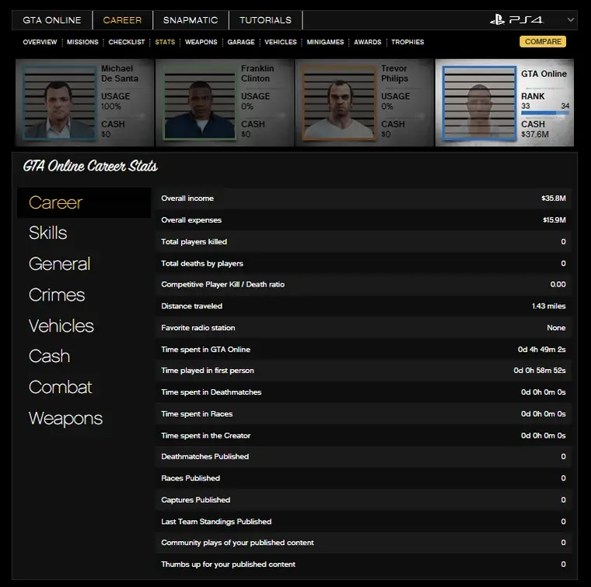
Task: Select Franklin Clinton mugshot portrait
Action: click(x=200, y=103)
